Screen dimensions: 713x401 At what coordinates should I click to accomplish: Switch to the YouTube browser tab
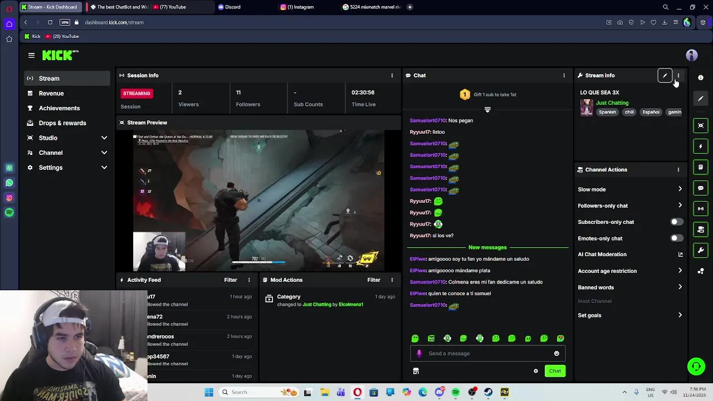tap(180, 7)
